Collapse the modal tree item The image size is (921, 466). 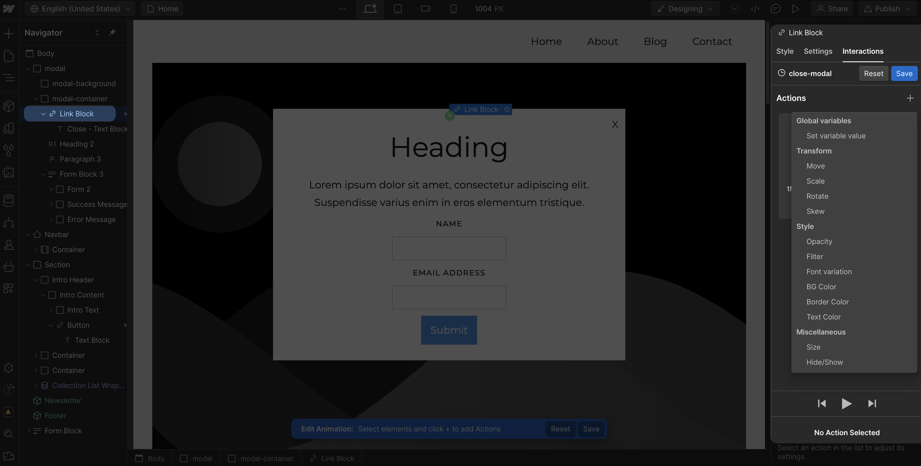28,69
